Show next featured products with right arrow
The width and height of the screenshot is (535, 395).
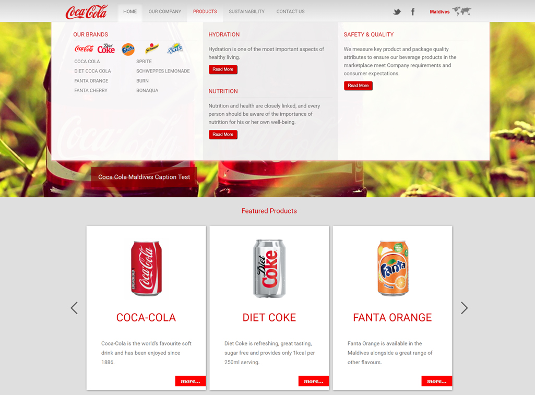pyautogui.click(x=464, y=308)
